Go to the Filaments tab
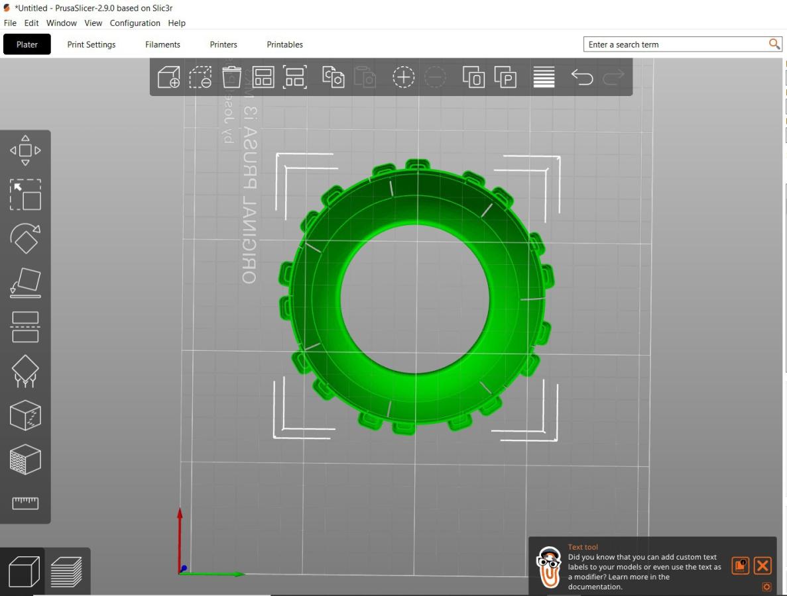Image resolution: width=787 pixels, height=596 pixels. pyautogui.click(x=162, y=44)
